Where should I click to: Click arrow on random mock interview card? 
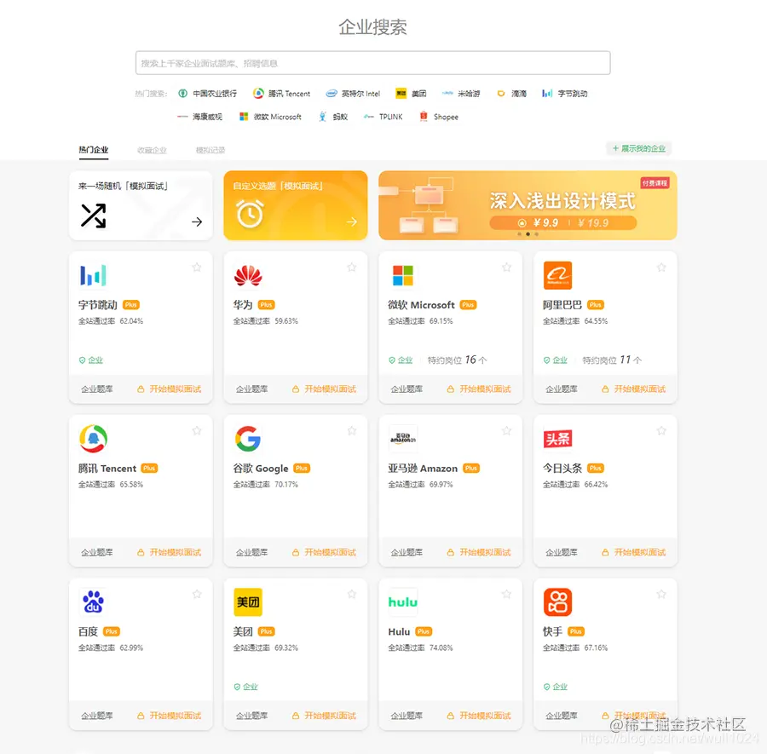pyautogui.click(x=197, y=222)
